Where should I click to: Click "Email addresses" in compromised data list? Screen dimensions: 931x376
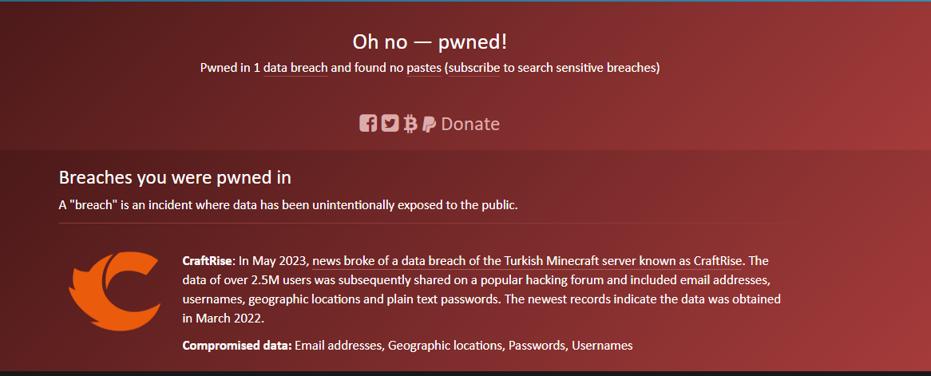click(339, 346)
